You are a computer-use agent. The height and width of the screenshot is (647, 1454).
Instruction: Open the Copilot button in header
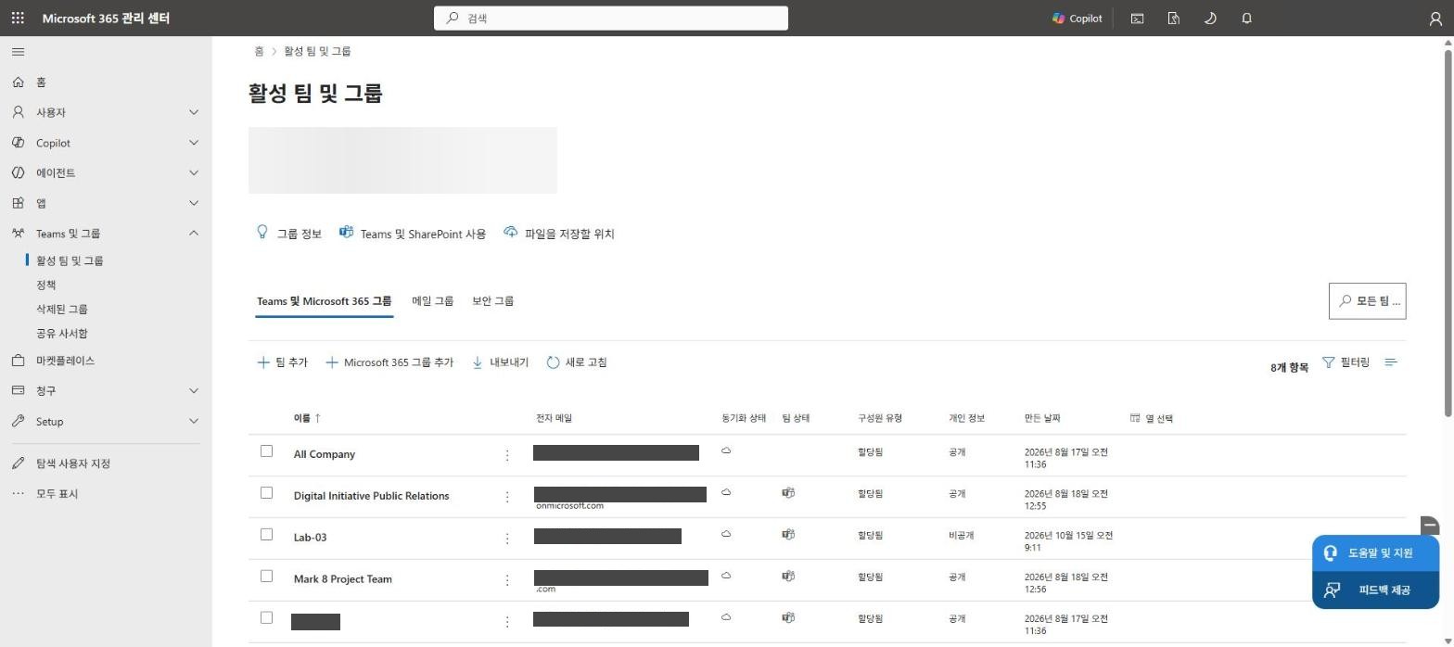click(x=1078, y=18)
